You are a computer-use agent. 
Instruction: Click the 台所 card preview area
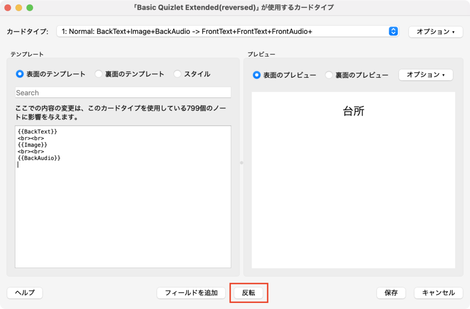(x=353, y=179)
